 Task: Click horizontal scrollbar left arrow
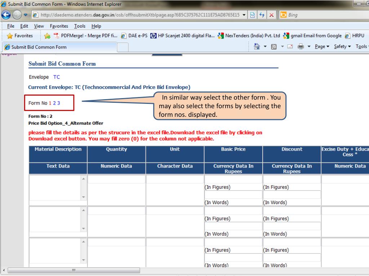coord(4,270)
